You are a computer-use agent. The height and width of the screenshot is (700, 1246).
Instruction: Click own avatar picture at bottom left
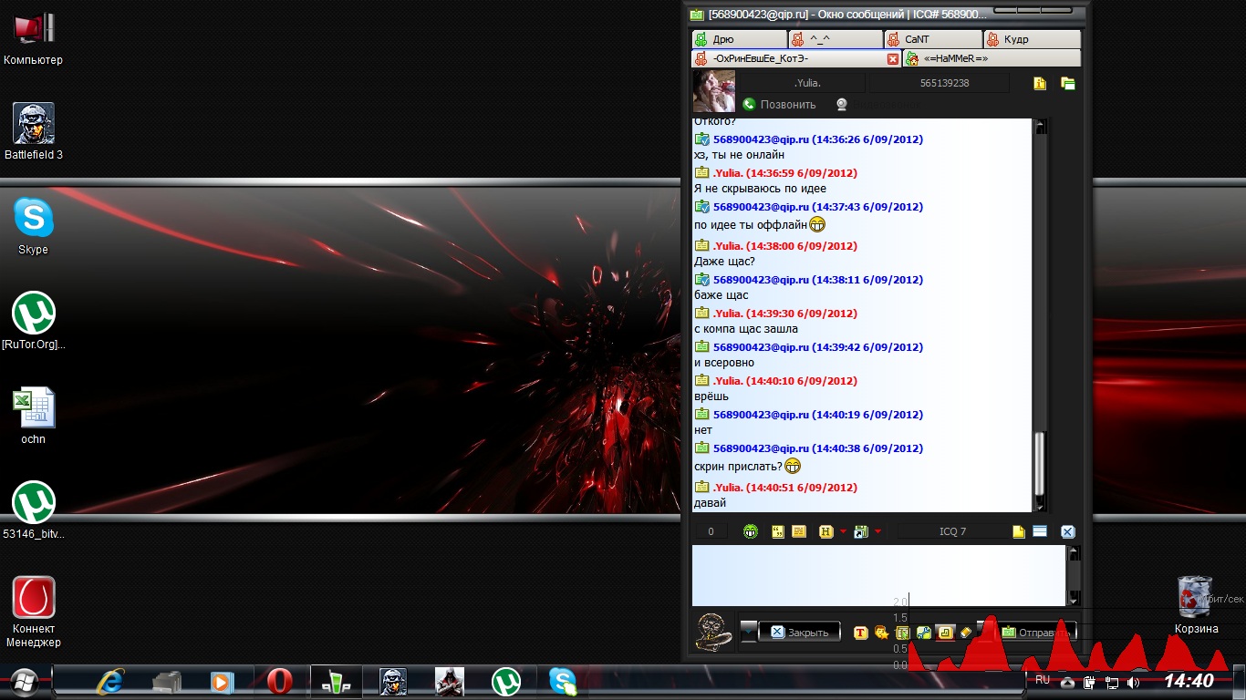713,633
